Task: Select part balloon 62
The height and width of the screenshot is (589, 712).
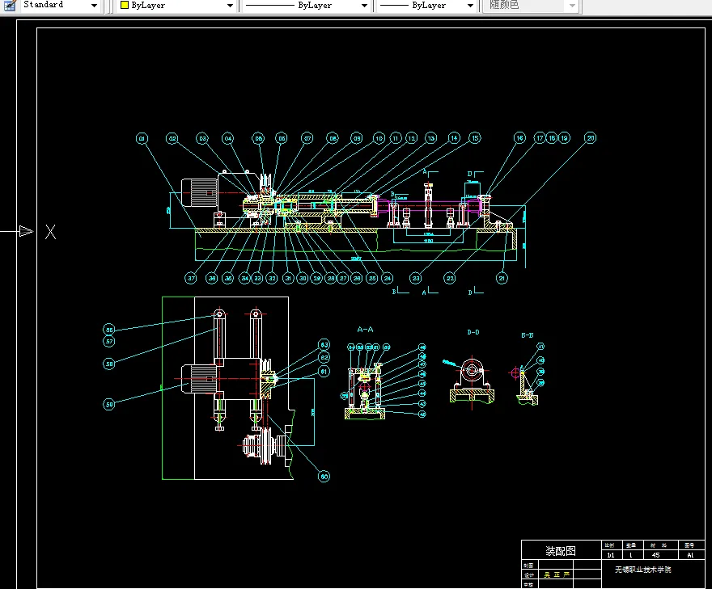Action: click(x=324, y=358)
